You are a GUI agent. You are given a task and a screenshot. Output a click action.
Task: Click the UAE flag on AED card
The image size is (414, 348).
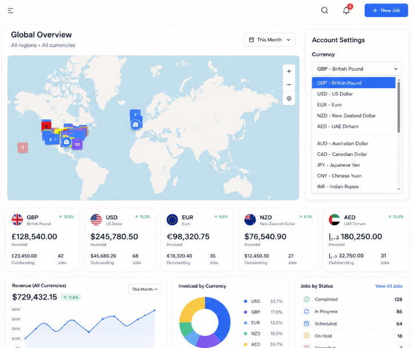coord(335,219)
